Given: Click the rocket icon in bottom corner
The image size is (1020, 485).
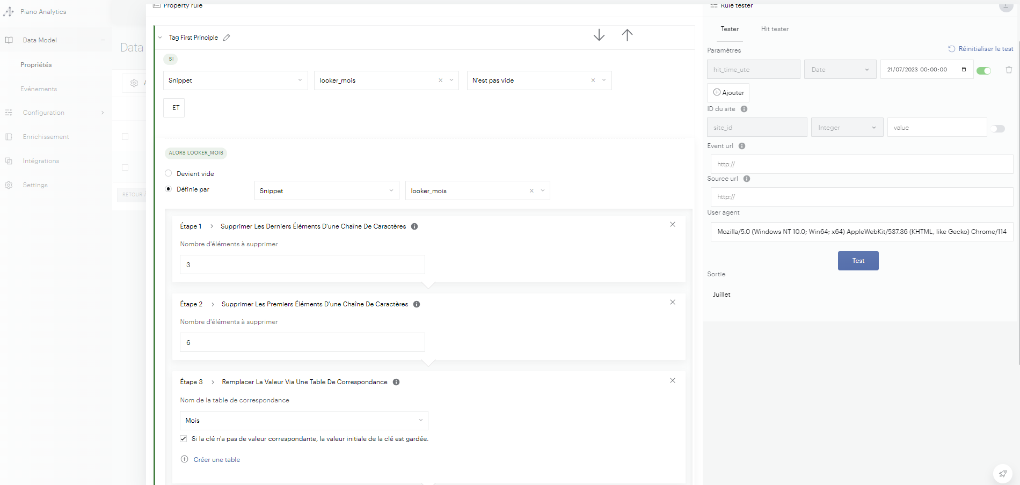Looking at the screenshot, I should pos(1002,474).
